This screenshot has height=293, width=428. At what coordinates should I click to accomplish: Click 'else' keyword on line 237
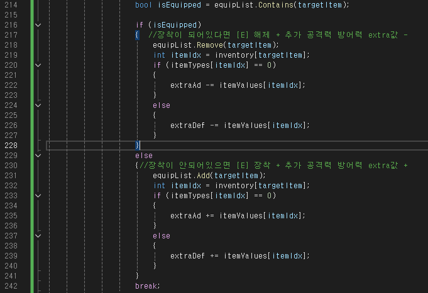tap(162, 236)
